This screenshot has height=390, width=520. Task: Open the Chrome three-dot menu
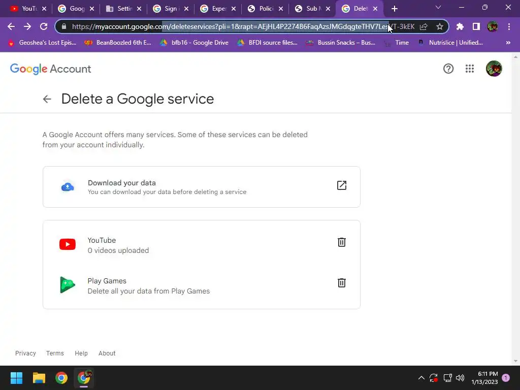(x=509, y=26)
